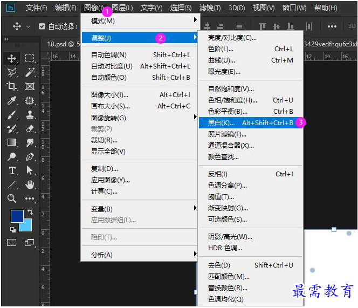Image resolution: width=358 pixels, height=308 pixels.
Task: Choose 黑白(K) black and white adjustment
Action: 251,122
